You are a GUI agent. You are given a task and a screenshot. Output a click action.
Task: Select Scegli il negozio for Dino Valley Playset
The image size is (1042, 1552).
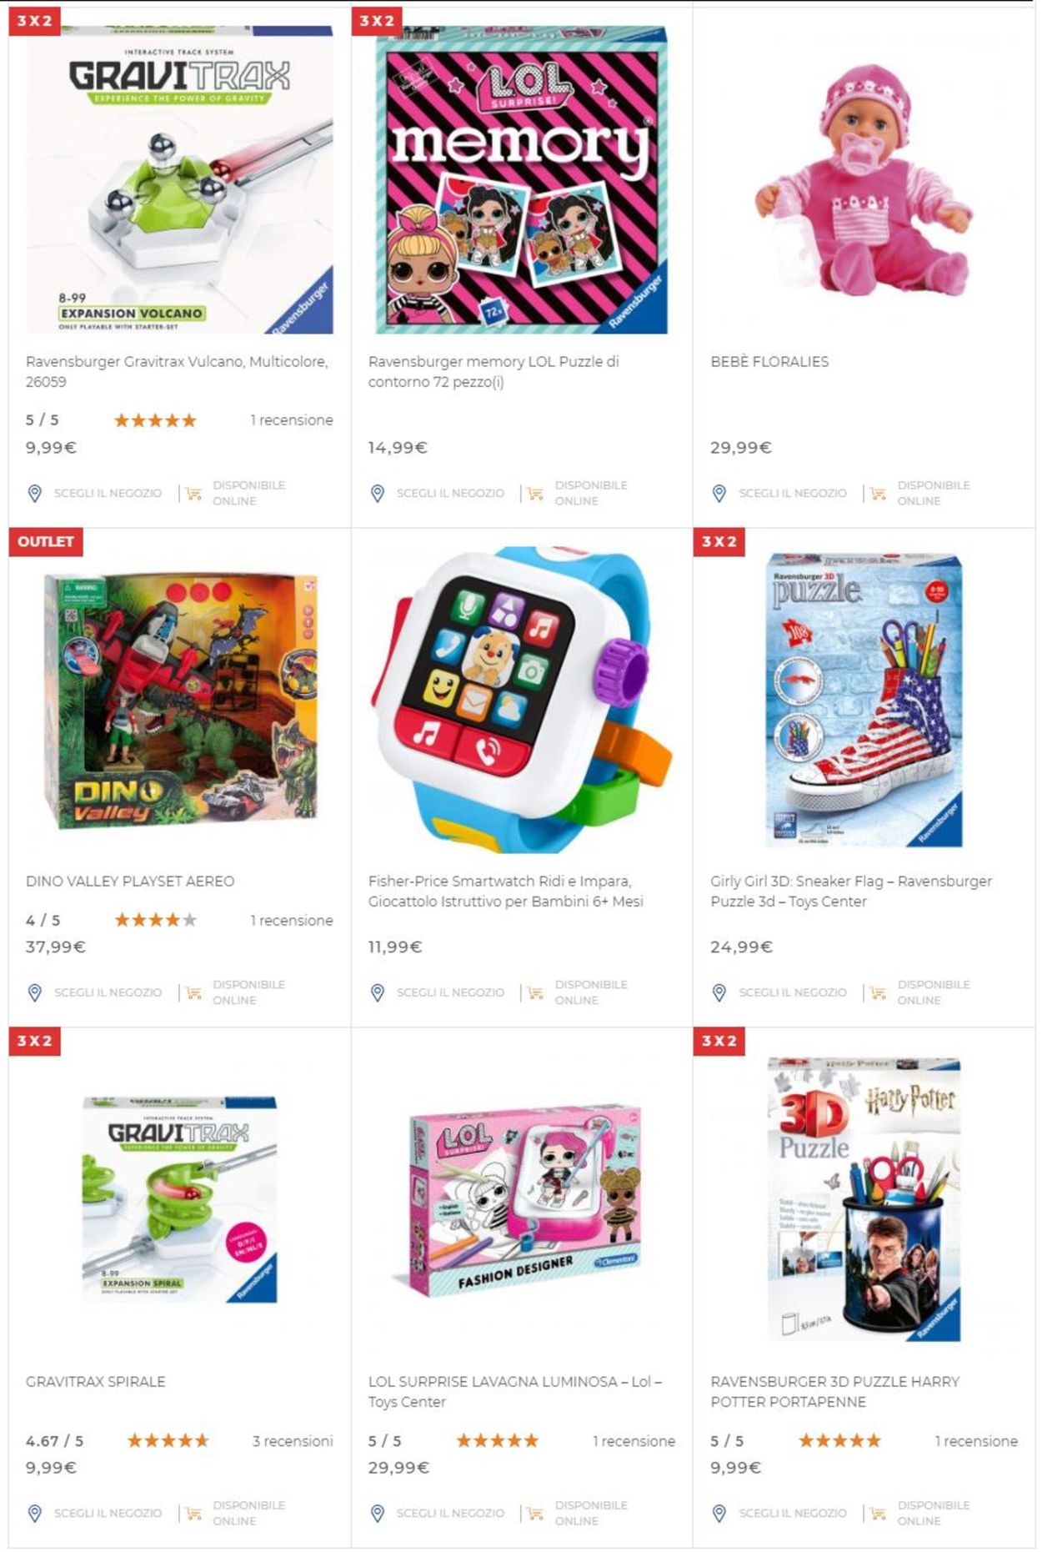pyautogui.click(x=108, y=992)
